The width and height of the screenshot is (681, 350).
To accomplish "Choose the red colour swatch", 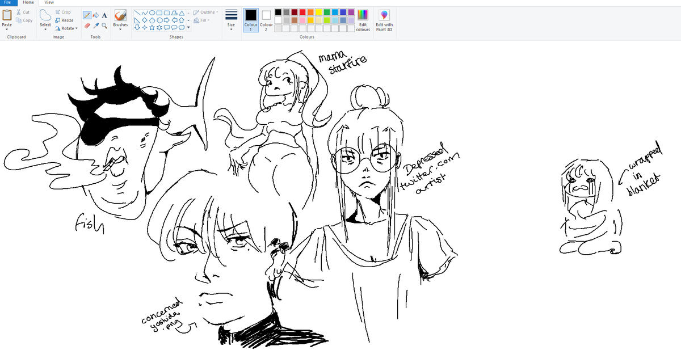I will (302, 12).
